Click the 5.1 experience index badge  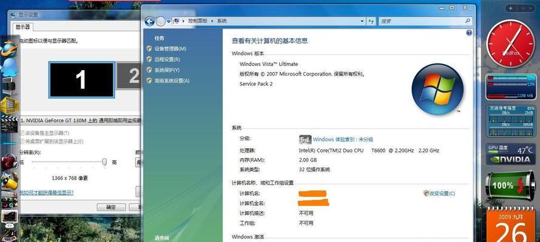[305, 139]
